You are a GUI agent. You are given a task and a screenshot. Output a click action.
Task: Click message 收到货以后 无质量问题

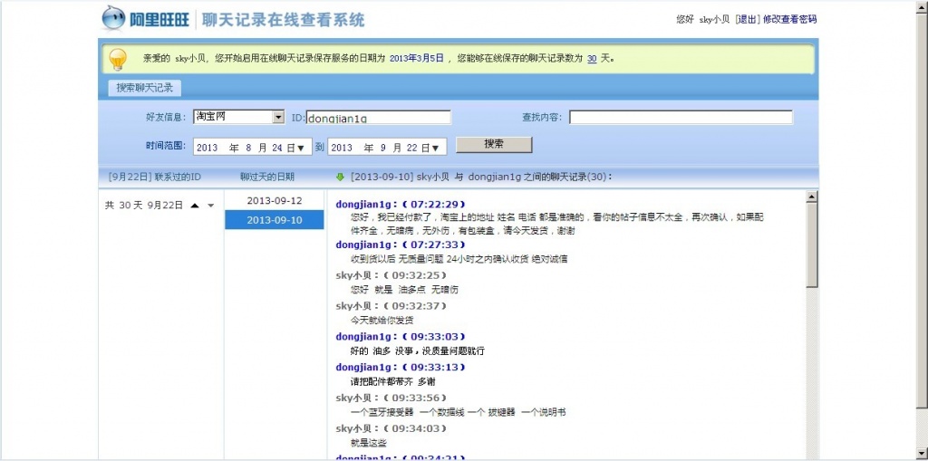[459, 259]
